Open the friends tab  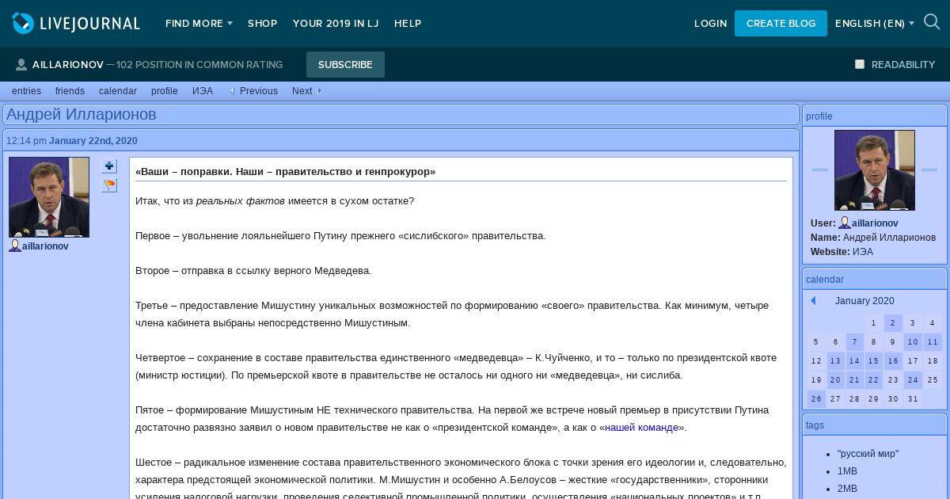pos(70,91)
